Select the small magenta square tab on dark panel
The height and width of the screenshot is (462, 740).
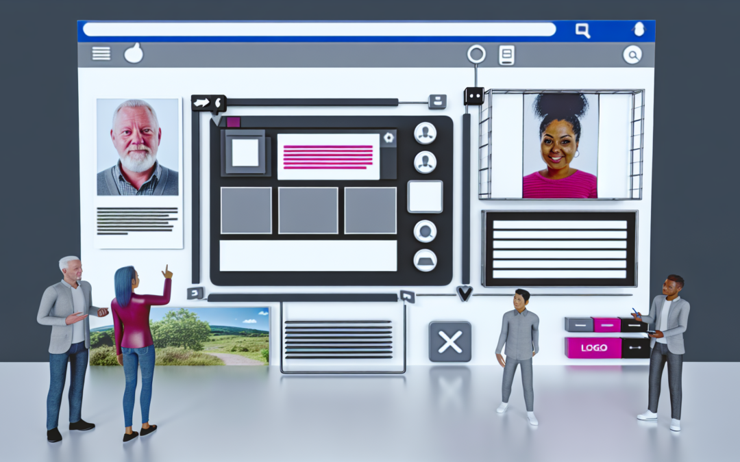tap(233, 122)
